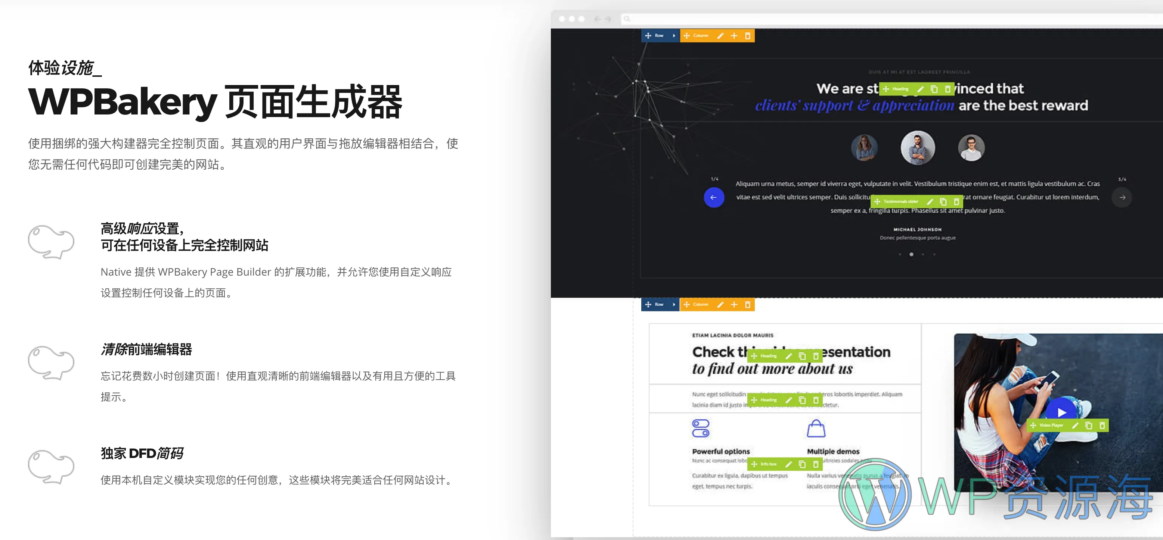Duplicate the Info box element
The image size is (1163, 540).
pos(802,464)
